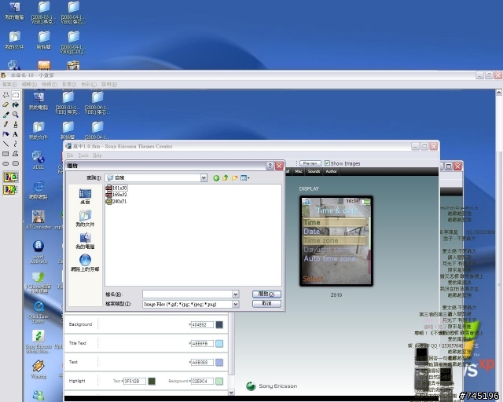
Task: Click the Title Text color swatch AEE6FB
Action: click(x=219, y=344)
